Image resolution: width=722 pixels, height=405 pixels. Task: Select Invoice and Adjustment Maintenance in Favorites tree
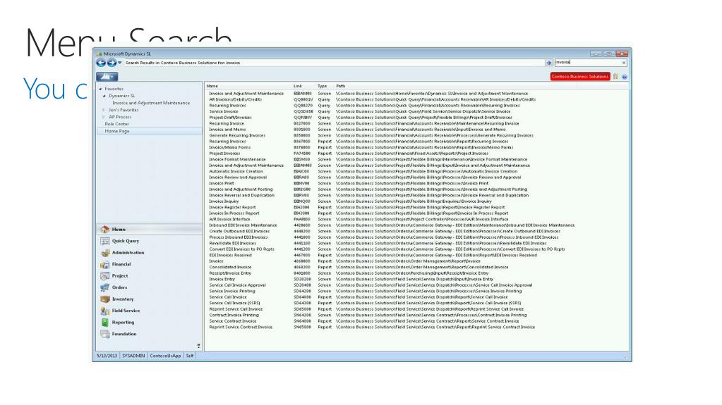151,103
